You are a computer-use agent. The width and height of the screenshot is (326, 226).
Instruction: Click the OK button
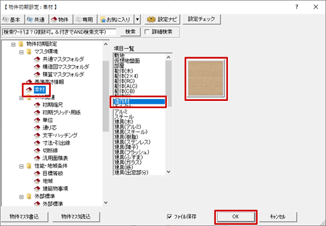pos(236,217)
